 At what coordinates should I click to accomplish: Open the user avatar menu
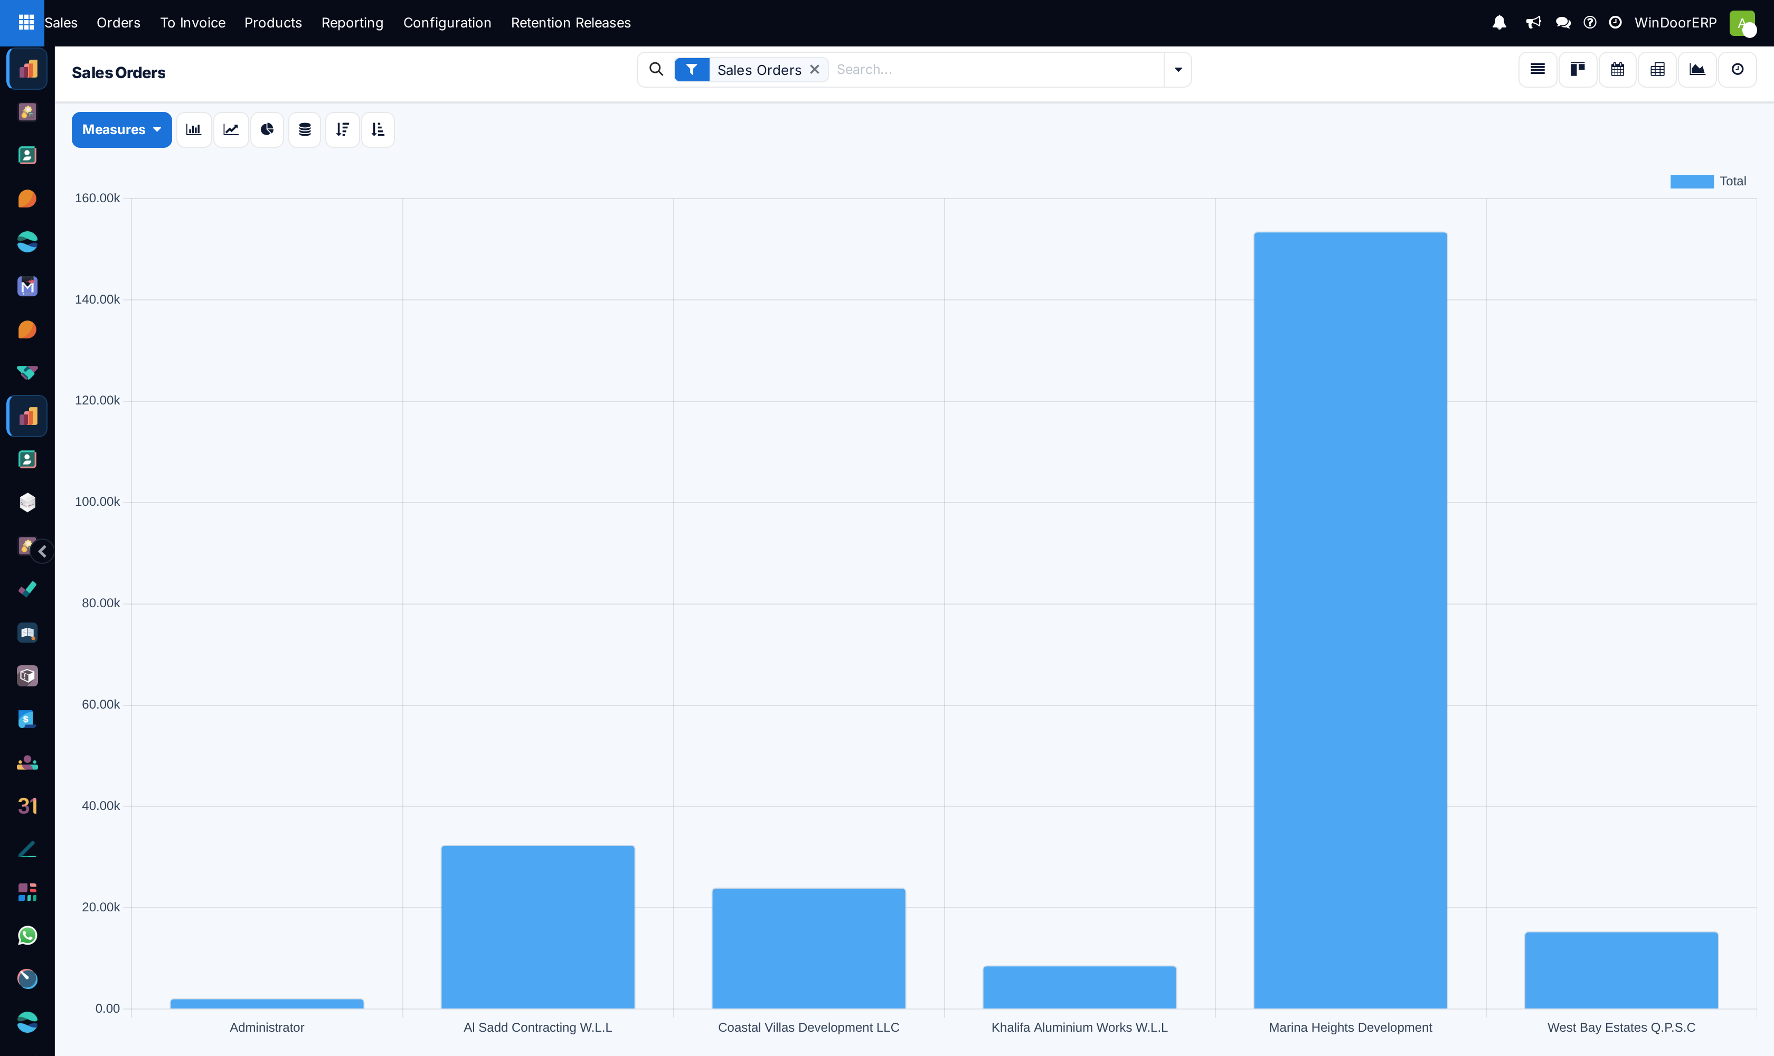click(1742, 23)
